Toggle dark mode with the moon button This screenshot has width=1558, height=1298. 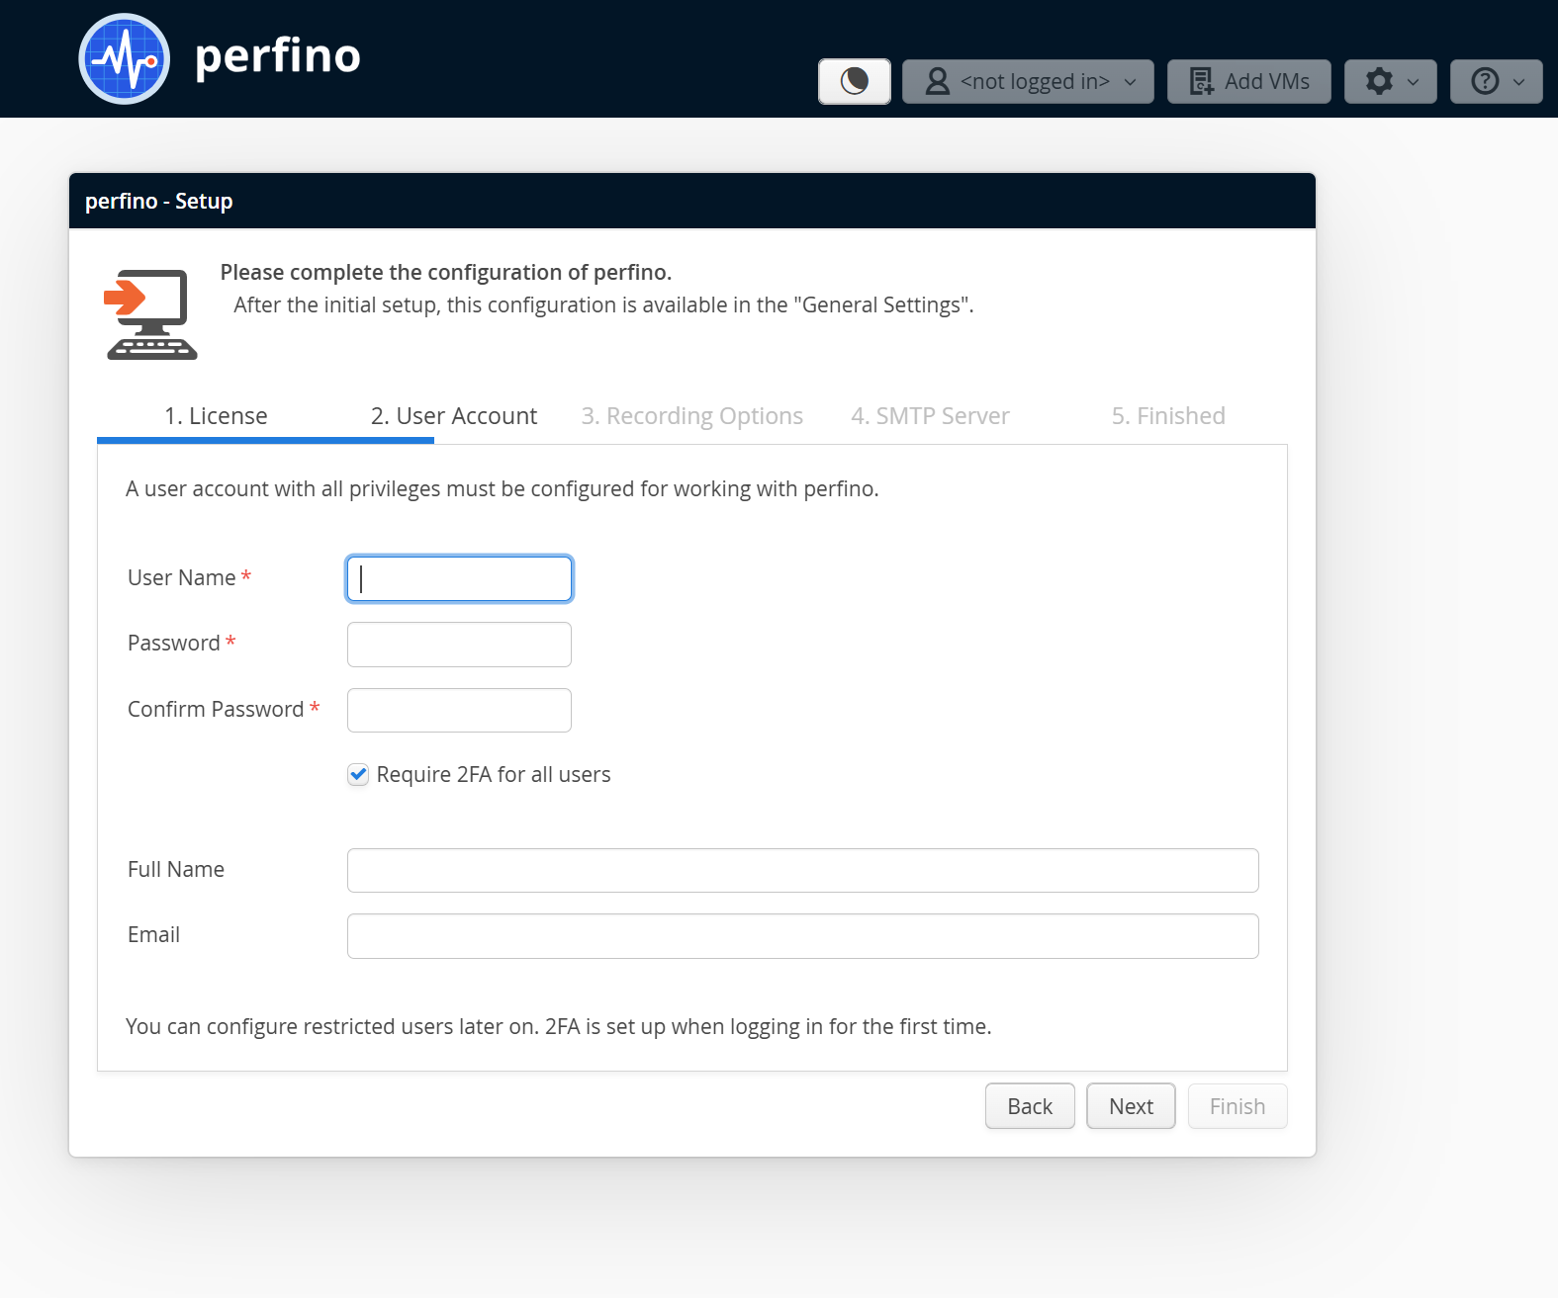(855, 81)
